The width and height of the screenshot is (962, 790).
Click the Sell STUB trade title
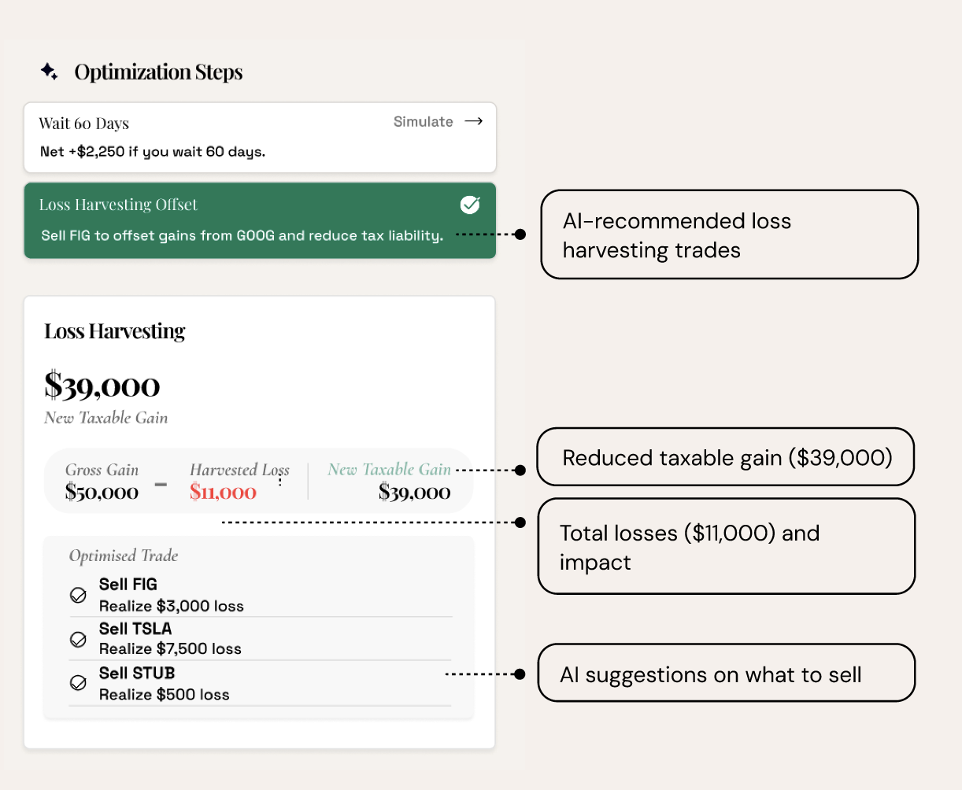coord(137,674)
